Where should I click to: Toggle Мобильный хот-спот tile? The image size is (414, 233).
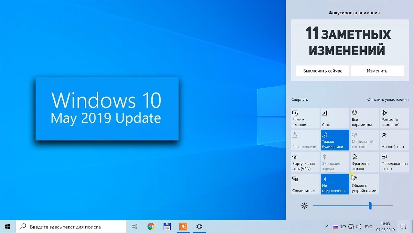coord(365,140)
